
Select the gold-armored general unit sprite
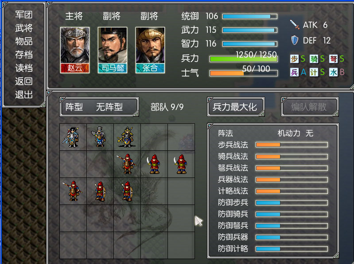coord(127,137)
